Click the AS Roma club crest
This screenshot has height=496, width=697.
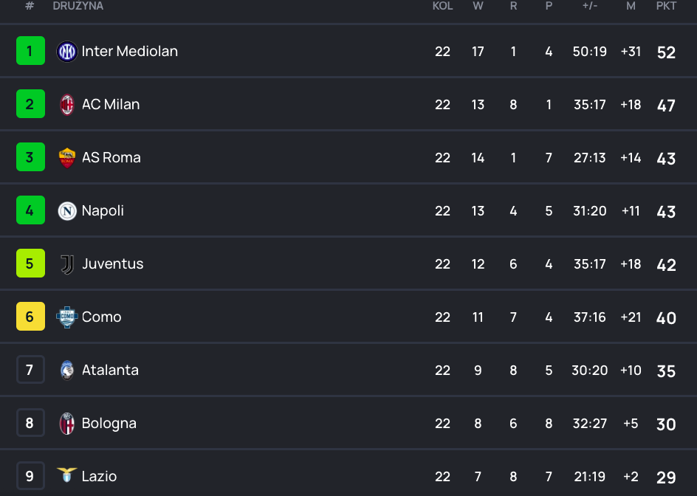pyautogui.click(x=67, y=158)
